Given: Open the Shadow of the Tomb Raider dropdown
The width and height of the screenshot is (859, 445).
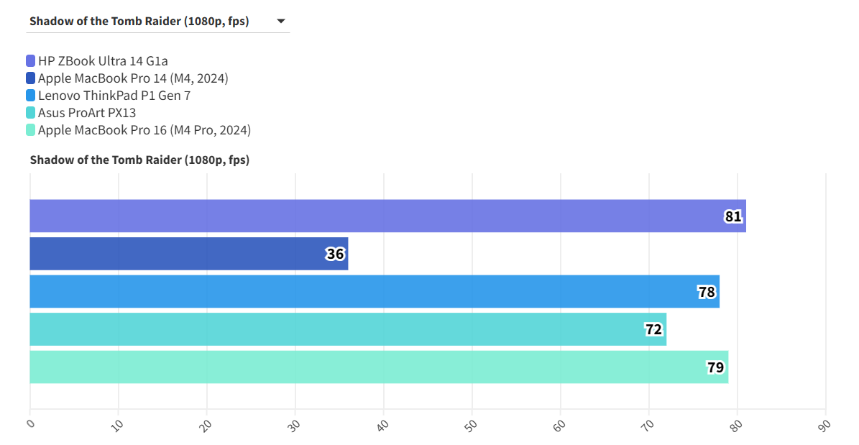Looking at the screenshot, I should [x=139, y=22].
